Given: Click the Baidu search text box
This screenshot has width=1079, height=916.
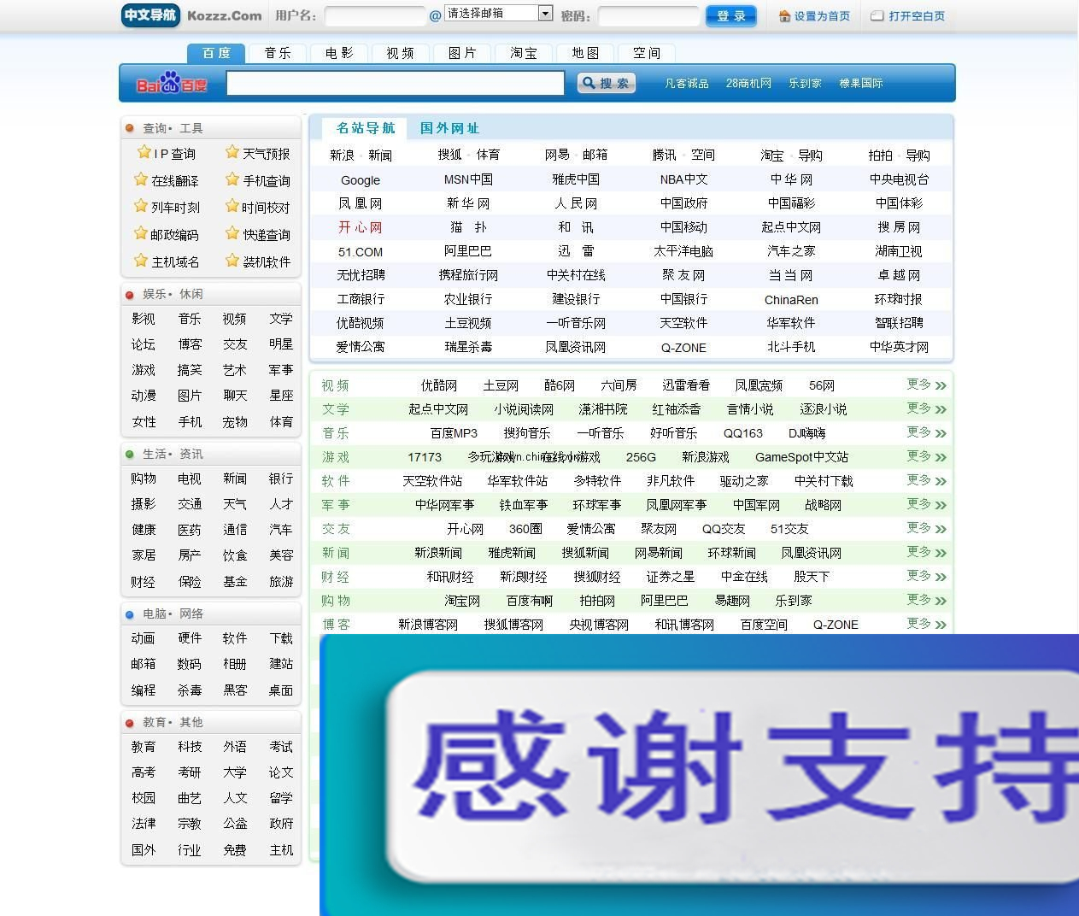Looking at the screenshot, I should point(396,83).
